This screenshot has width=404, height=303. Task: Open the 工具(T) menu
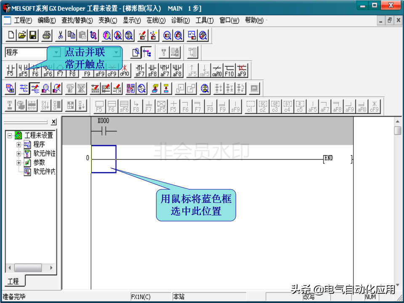click(x=205, y=20)
